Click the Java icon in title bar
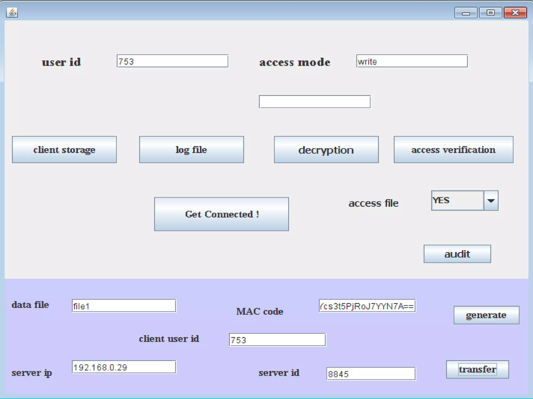The image size is (533, 399). click(12, 12)
